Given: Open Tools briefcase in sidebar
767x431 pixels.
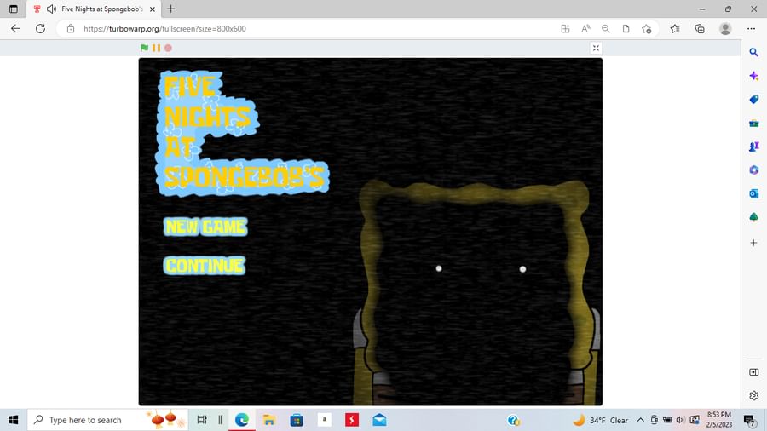Looking at the screenshot, I should [x=754, y=123].
